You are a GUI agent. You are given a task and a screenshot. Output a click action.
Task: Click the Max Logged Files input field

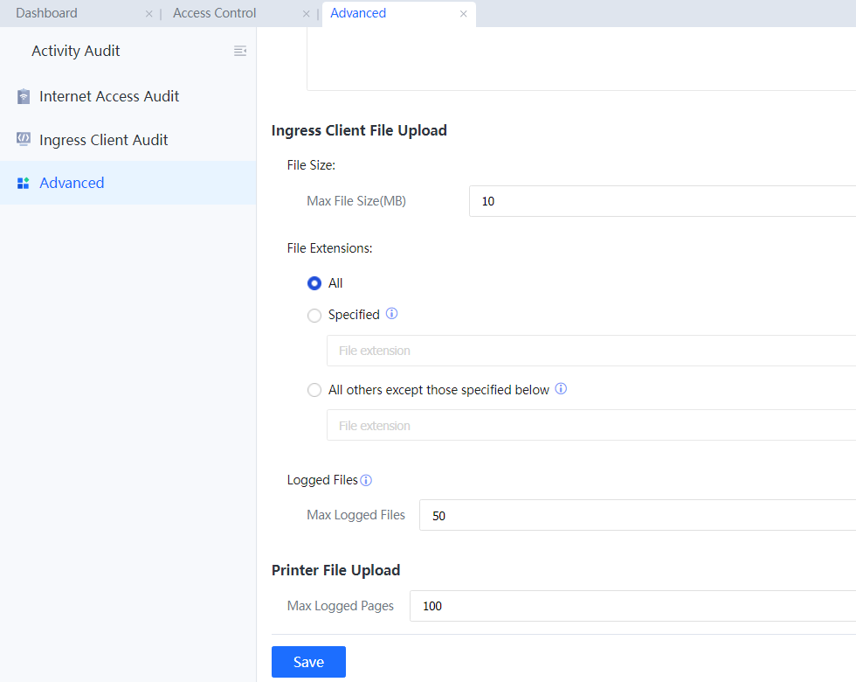(x=638, y=515)
